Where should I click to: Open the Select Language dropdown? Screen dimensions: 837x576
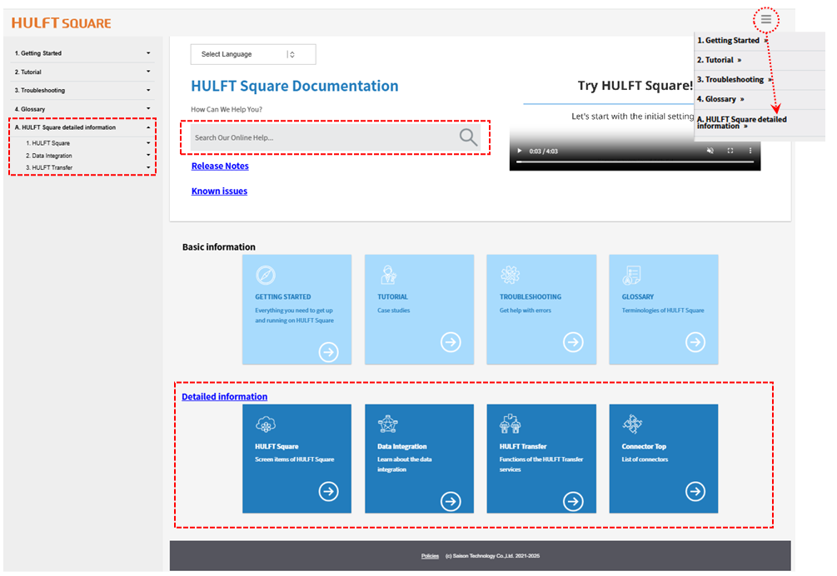click(x=253, y=54)
